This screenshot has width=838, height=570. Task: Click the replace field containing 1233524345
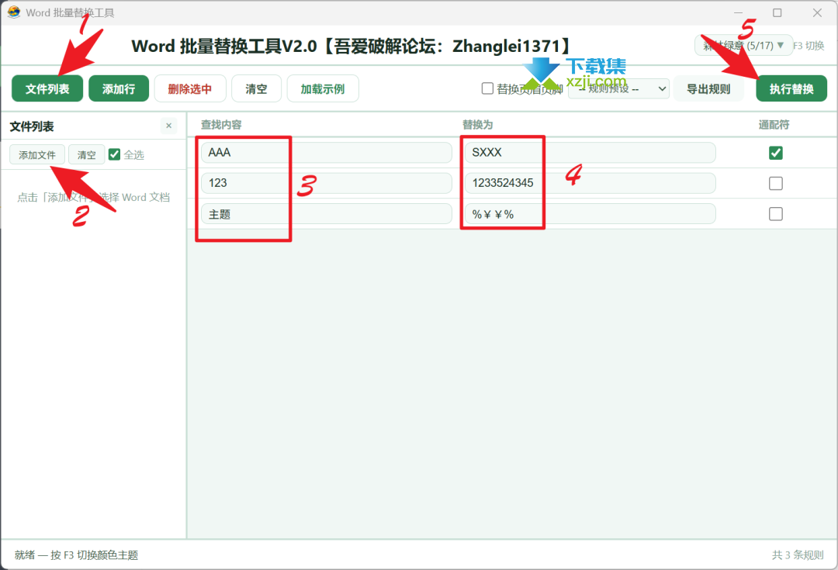coord(590,183)
